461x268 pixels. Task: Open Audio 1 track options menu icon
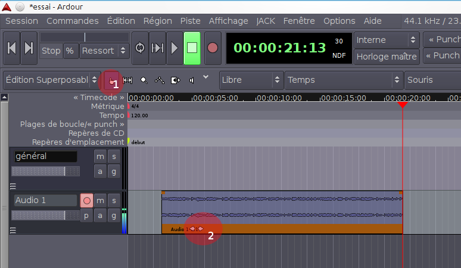click(13, 230)
